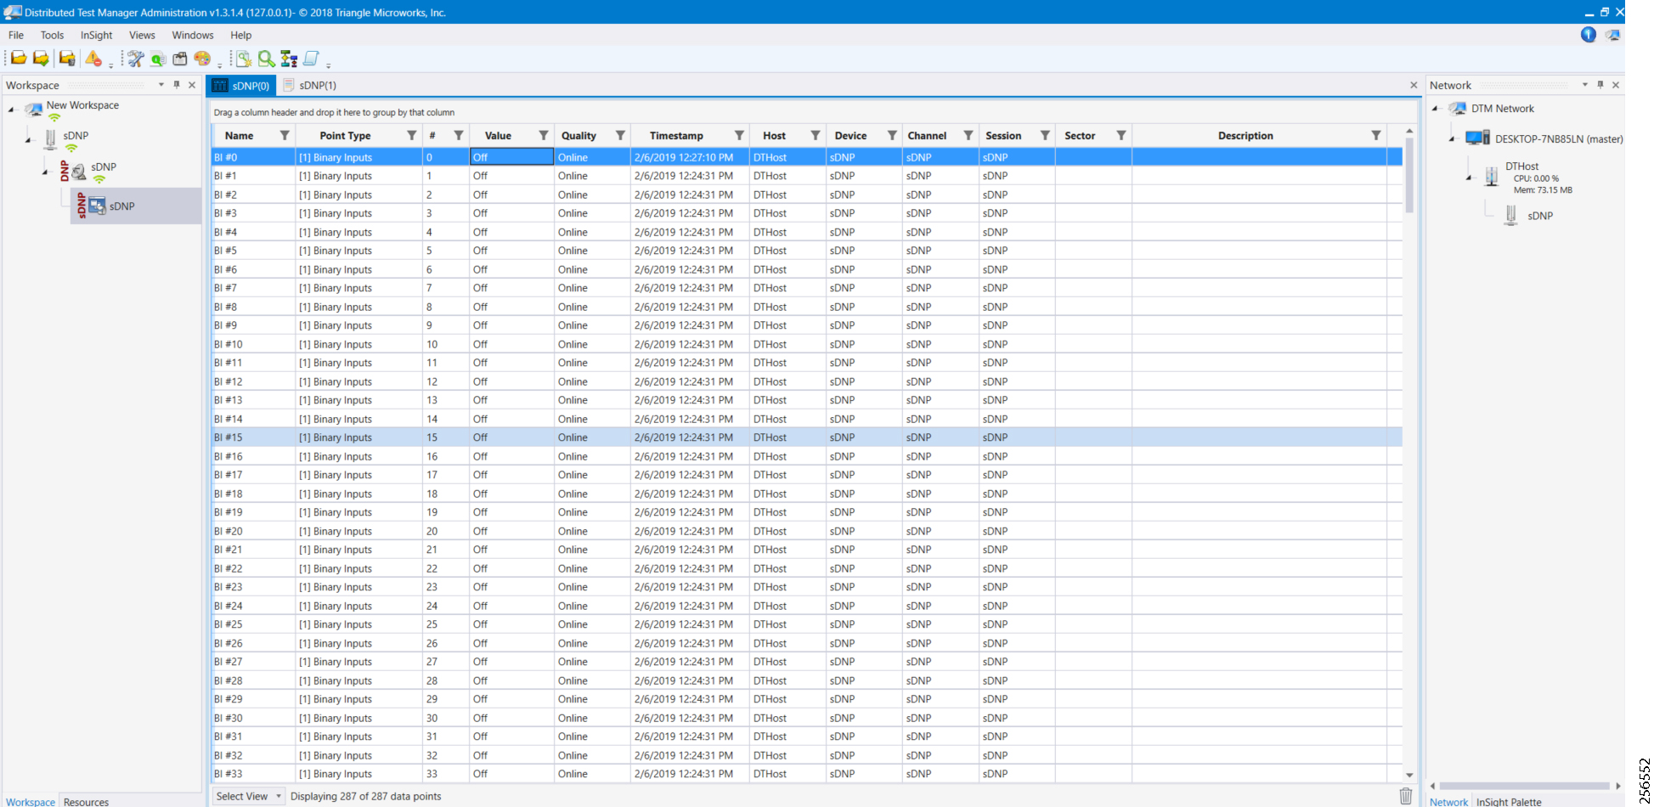Select the selected sDNP session in Workspace

137,206
